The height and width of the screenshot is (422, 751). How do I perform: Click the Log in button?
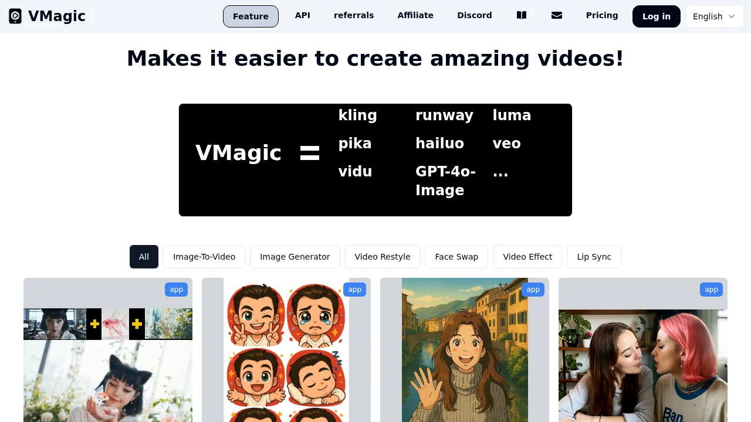click(656, 16)
